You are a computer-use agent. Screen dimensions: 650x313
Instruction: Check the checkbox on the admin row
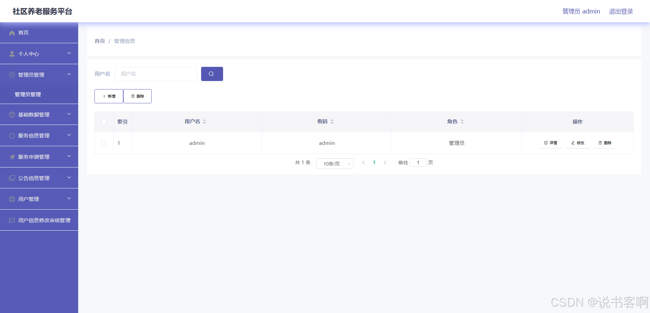tap(104, 143)
